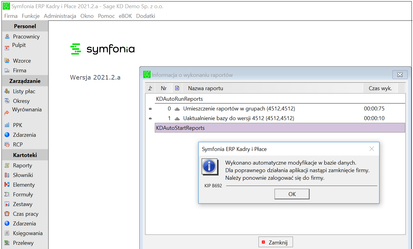The width and height of the screenshot is (413, 249).
Task: Open the RCP clock icon
Action: pyautogui.click(x=7, y=145)
